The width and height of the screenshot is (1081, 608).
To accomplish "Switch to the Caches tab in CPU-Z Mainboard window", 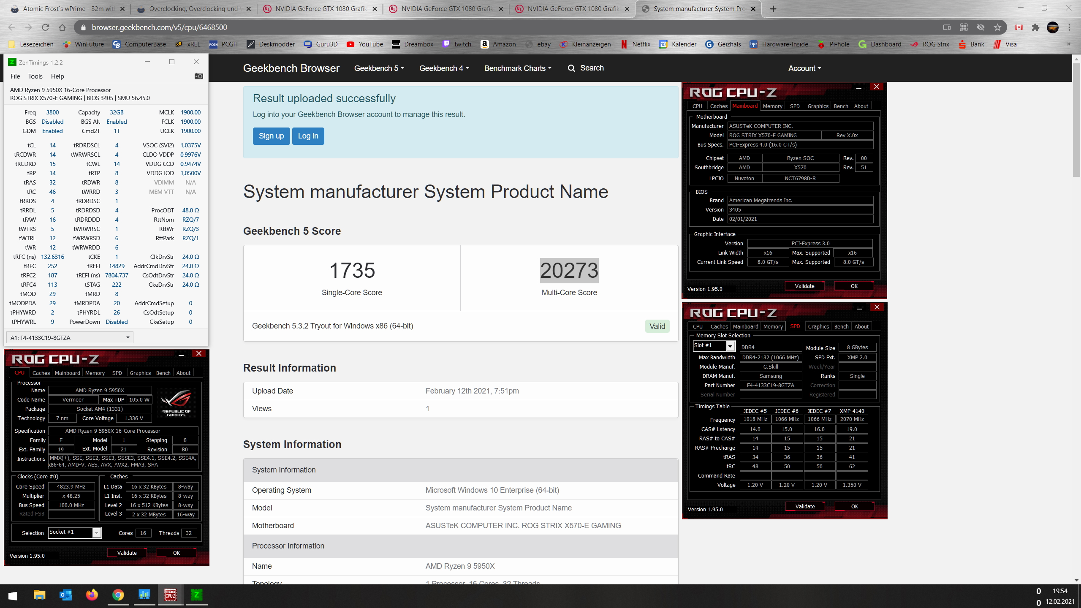I will (x=719, y=106).
